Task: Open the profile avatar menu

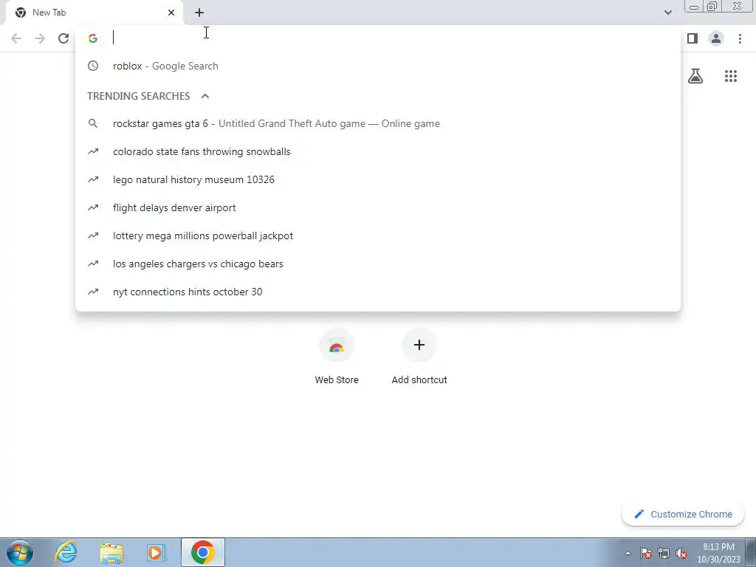Action: tap(716, 38)
